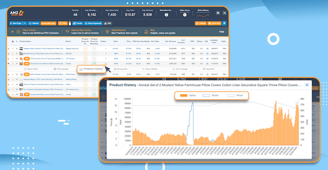The image size is (328, 170).
Task: Toggle the Rank series in chart legend
Action: point(210,95)
